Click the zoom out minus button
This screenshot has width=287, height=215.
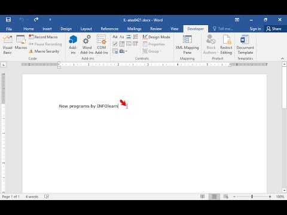234,196
